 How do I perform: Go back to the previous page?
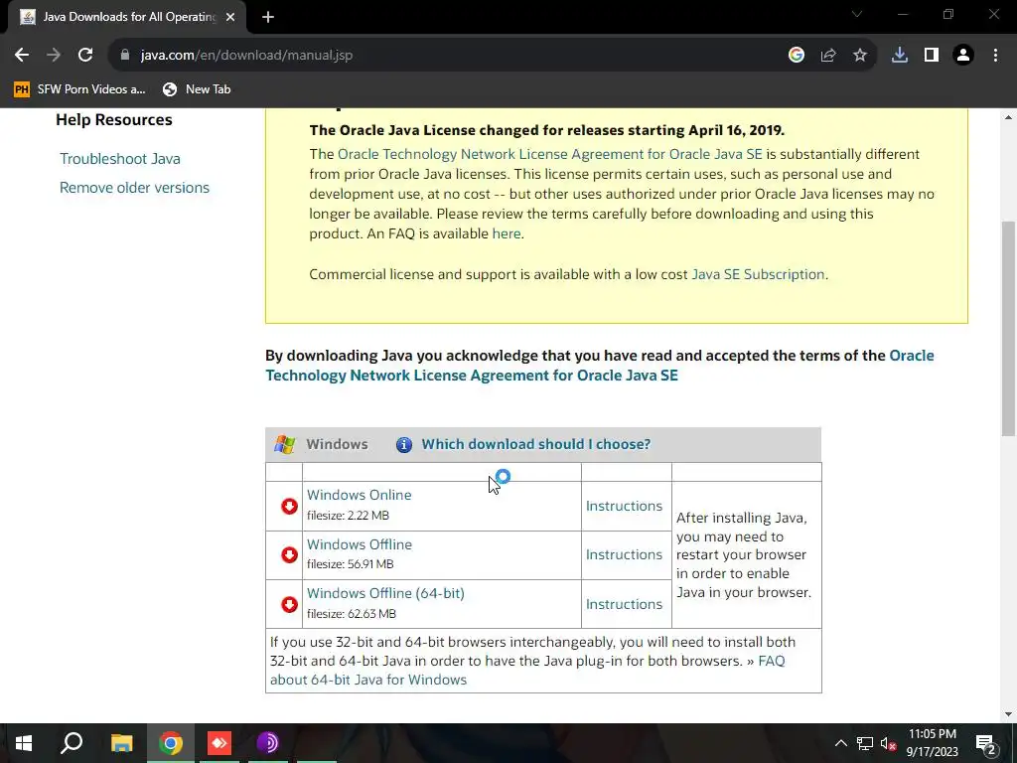pyautogui.click(x=22, y=56)
